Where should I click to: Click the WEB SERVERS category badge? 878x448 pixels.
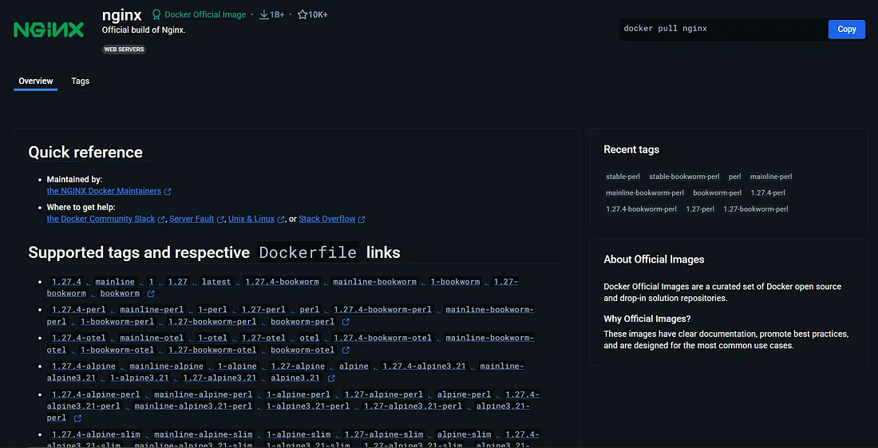point(125,50)
